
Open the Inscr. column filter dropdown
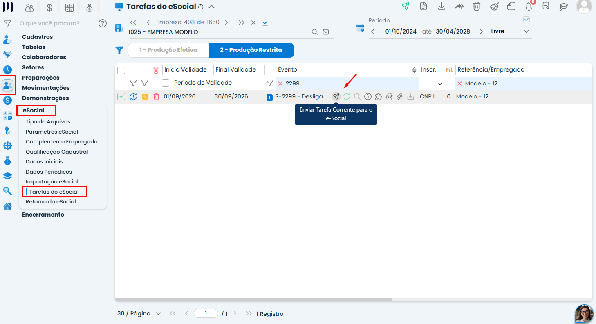coord(440,84)
